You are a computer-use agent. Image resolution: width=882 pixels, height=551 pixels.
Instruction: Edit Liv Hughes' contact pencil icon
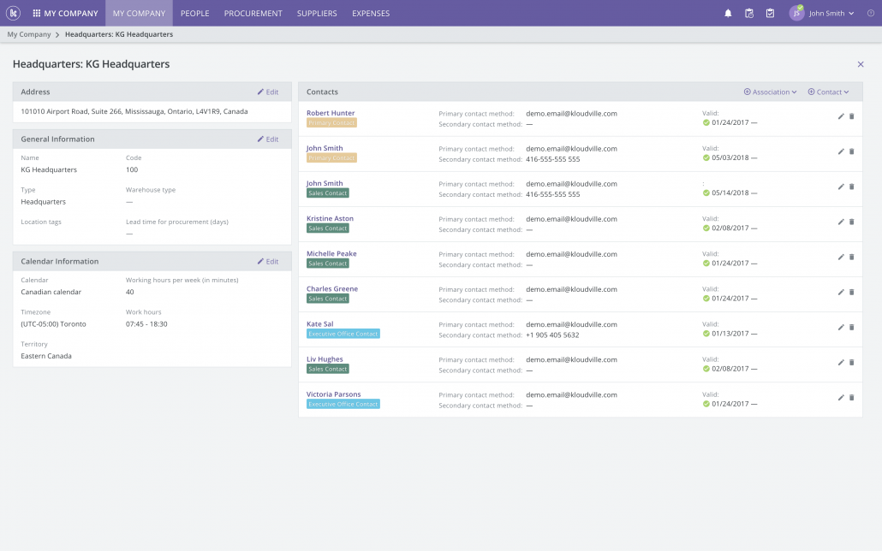click(x=841, y=362)
